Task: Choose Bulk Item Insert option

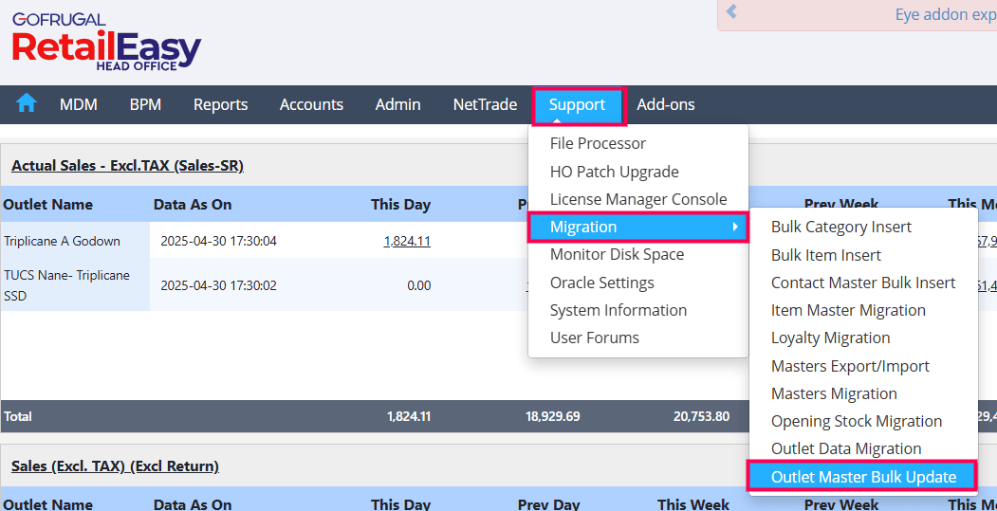Action: [826, 255]
